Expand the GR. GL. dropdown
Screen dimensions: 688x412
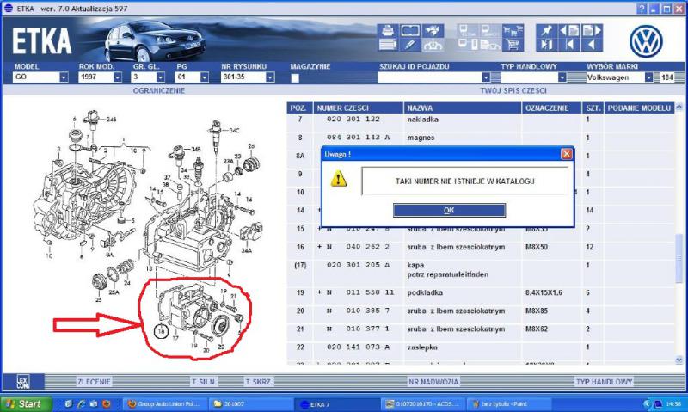tap(161, 77)
